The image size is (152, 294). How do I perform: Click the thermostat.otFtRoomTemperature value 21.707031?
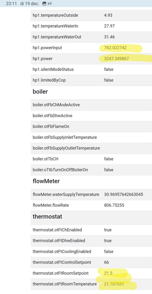(114, 284)
